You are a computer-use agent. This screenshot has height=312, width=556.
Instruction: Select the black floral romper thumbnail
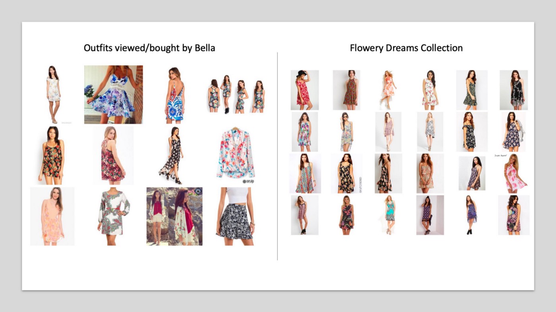coord(51,155)
